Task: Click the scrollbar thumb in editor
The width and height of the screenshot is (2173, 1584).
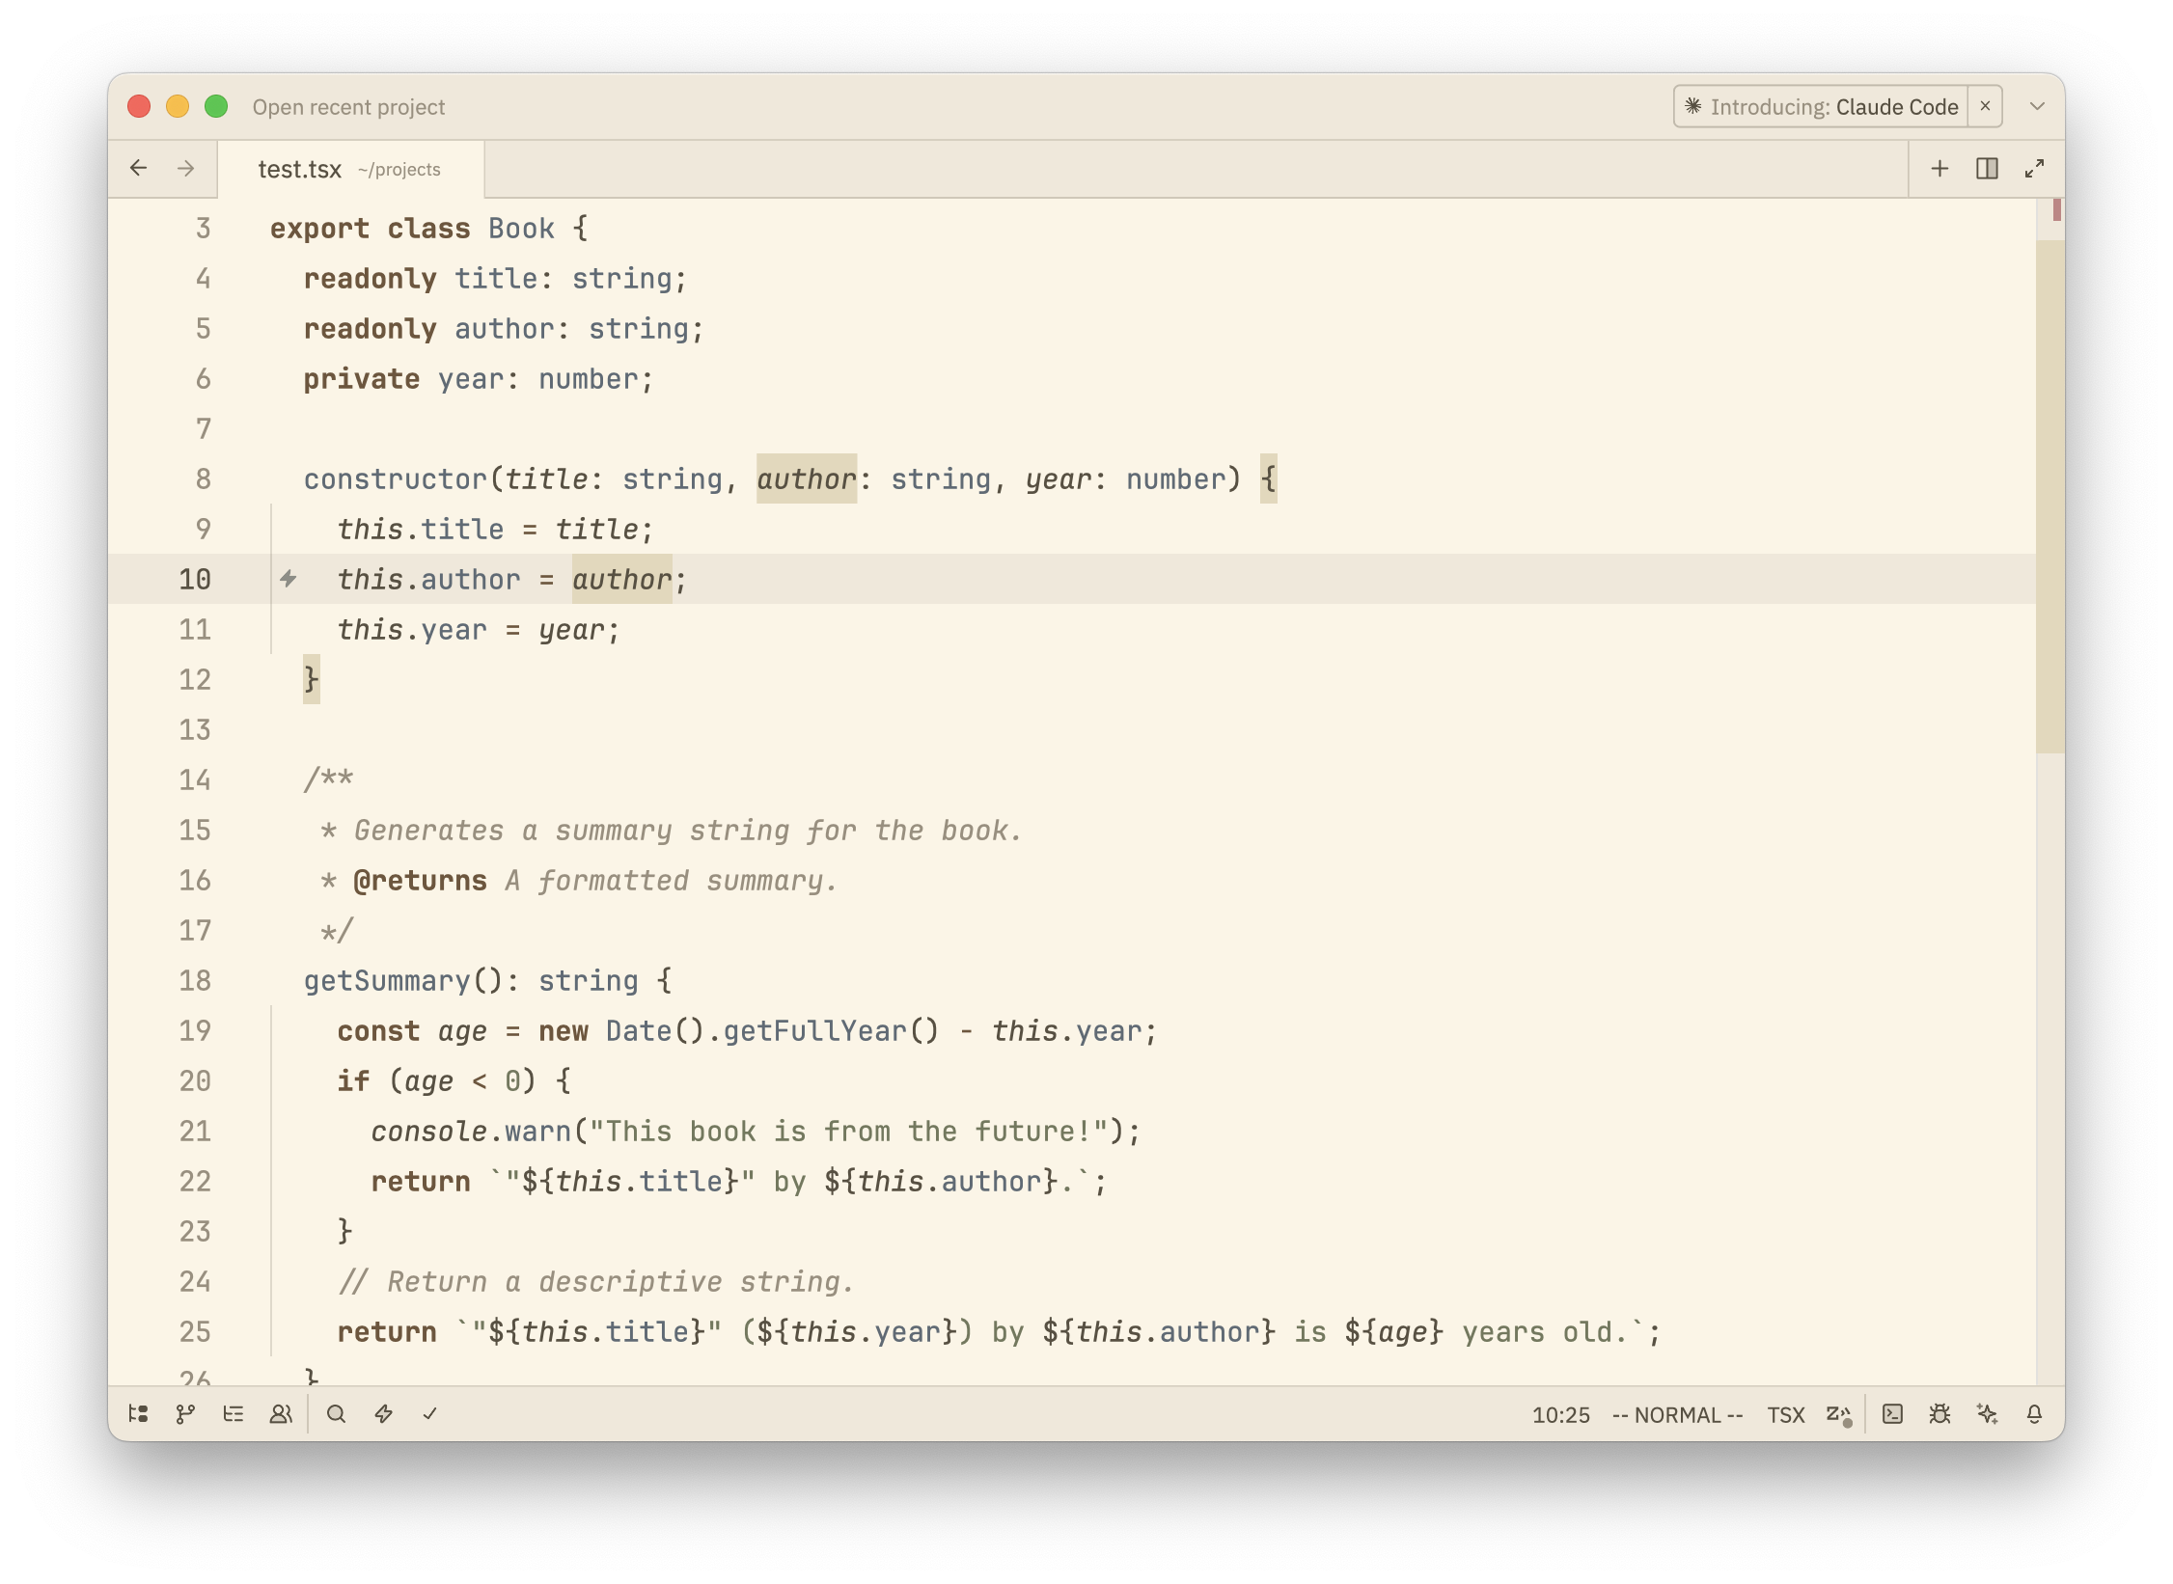Action: [x=2049, y=497]
